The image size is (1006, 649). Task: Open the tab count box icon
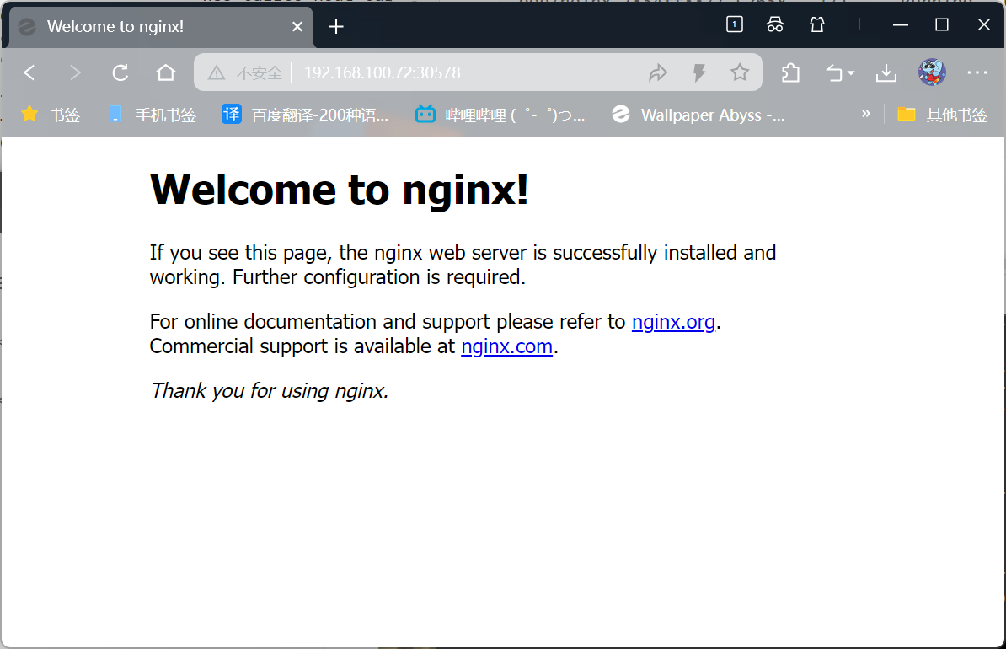[735, 24]
